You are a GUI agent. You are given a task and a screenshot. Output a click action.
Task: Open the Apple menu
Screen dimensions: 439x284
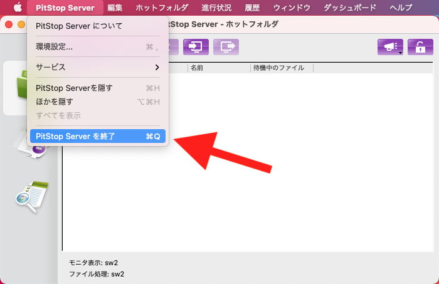[x=18, y=8]
